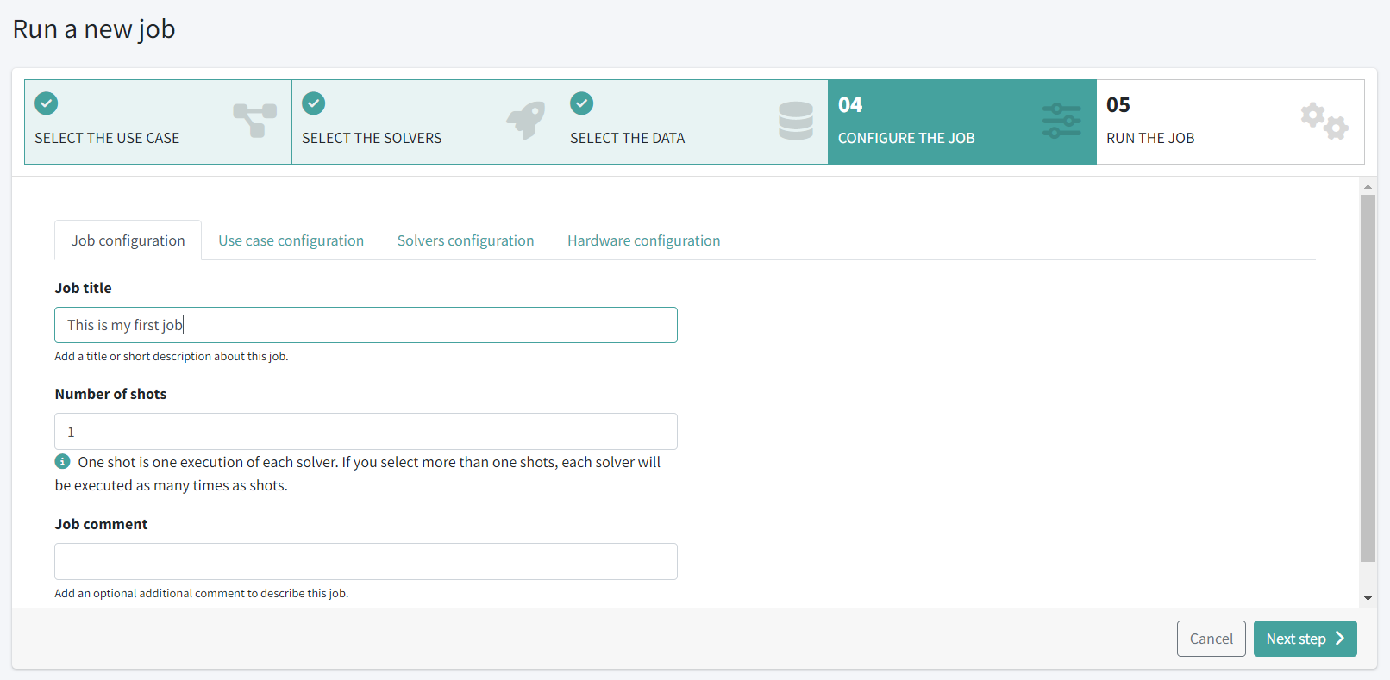Click the 'Add a title or short description' hint

[x=172, y=356]
